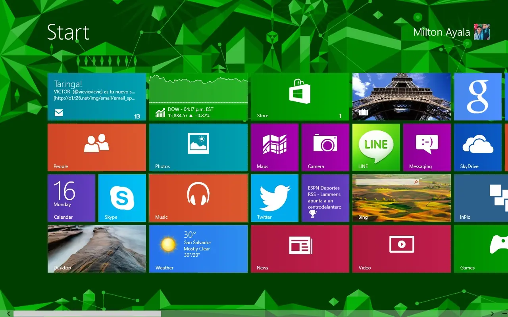Click the user profile picture
Screen dimensions: 508x317
click(482, 32)
